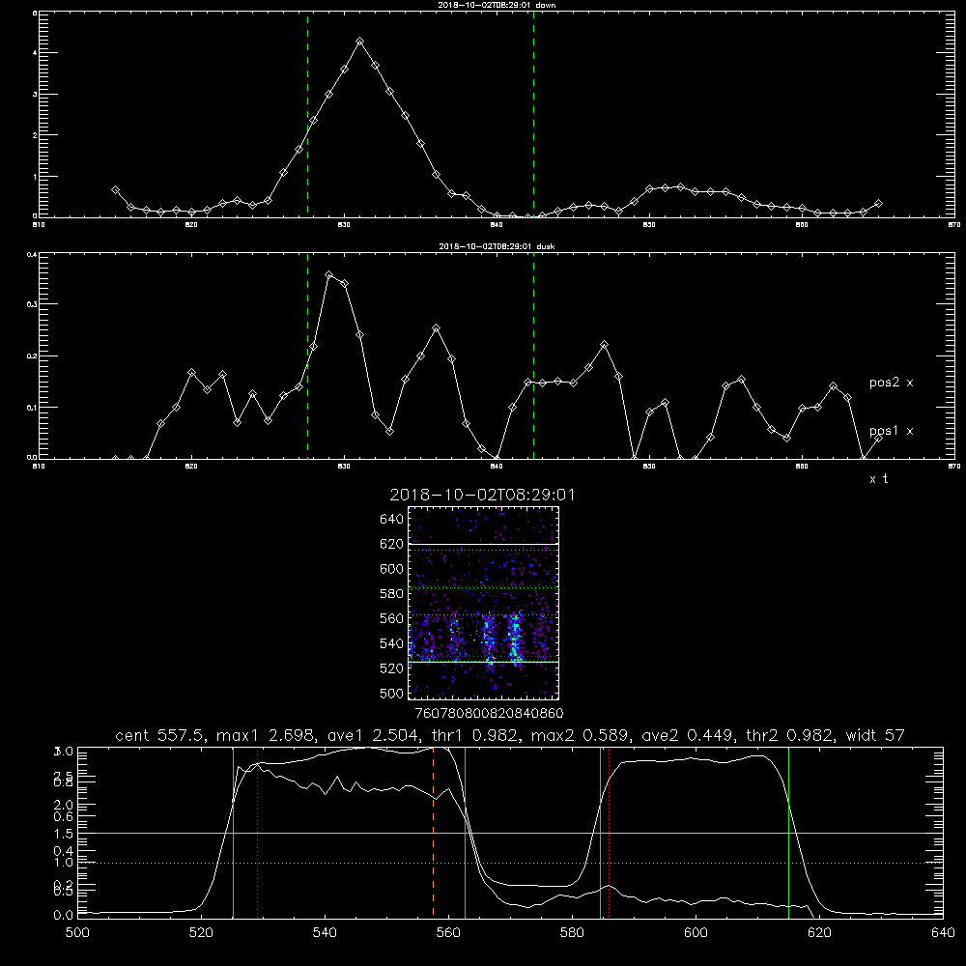Click the 'cent 557.5, max1 2.698...' statistics line
Screen dimensions: 966x966
[x=509, y=735]
